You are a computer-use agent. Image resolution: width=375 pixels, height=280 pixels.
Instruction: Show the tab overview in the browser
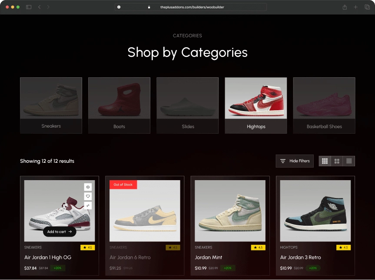[367, 7]
